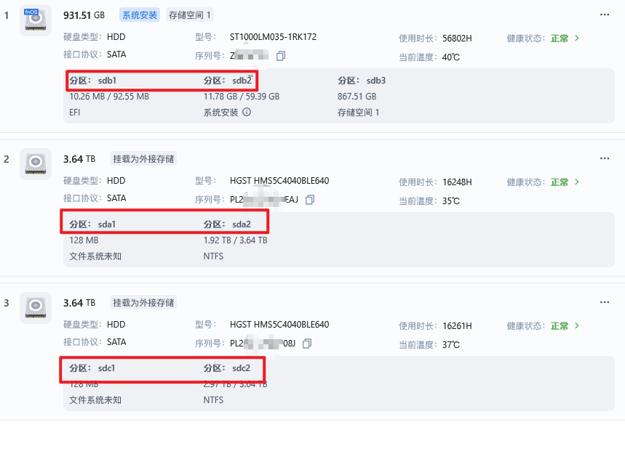
Task: Open more options menu for disk 2
Action: coord(605,158)
